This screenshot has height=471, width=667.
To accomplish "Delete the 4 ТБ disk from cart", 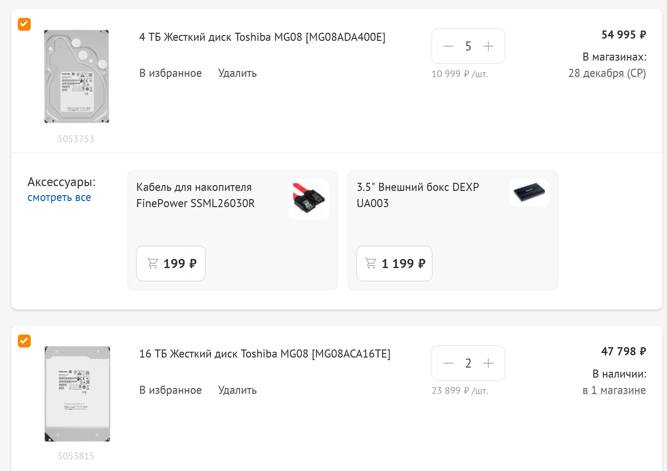I will coord(237,73).
